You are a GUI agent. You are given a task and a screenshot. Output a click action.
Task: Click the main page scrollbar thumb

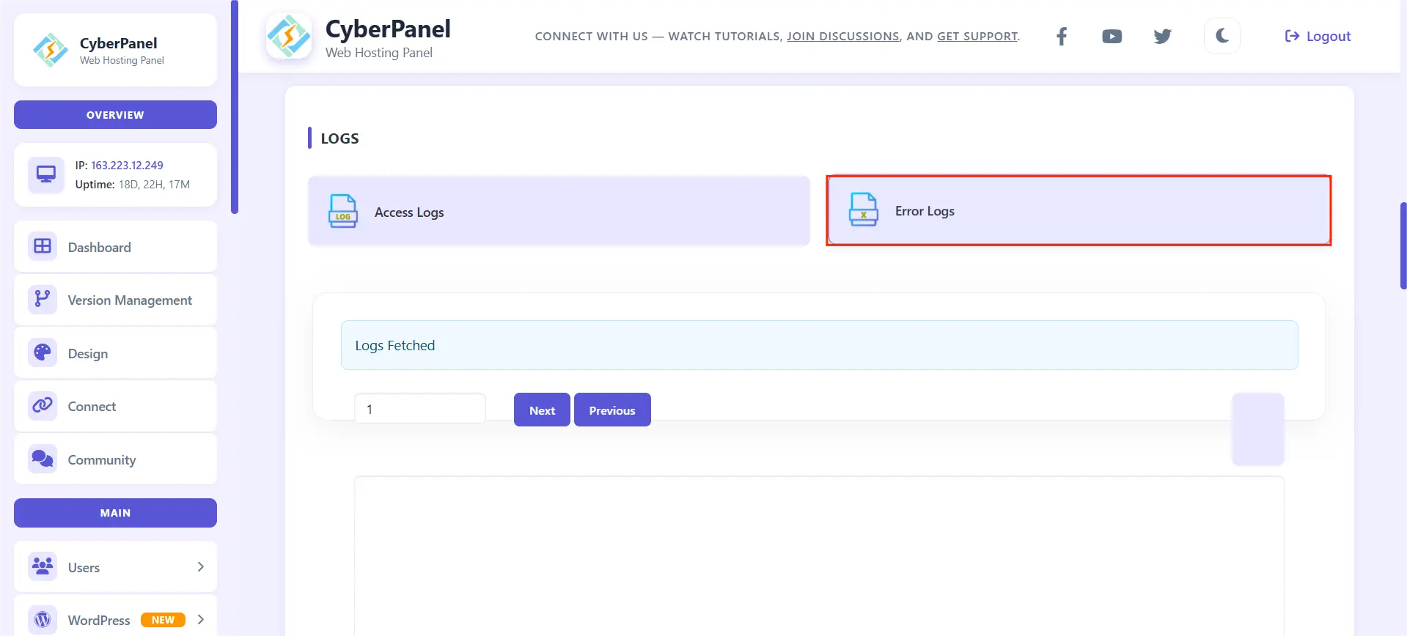coord(1403,245)
